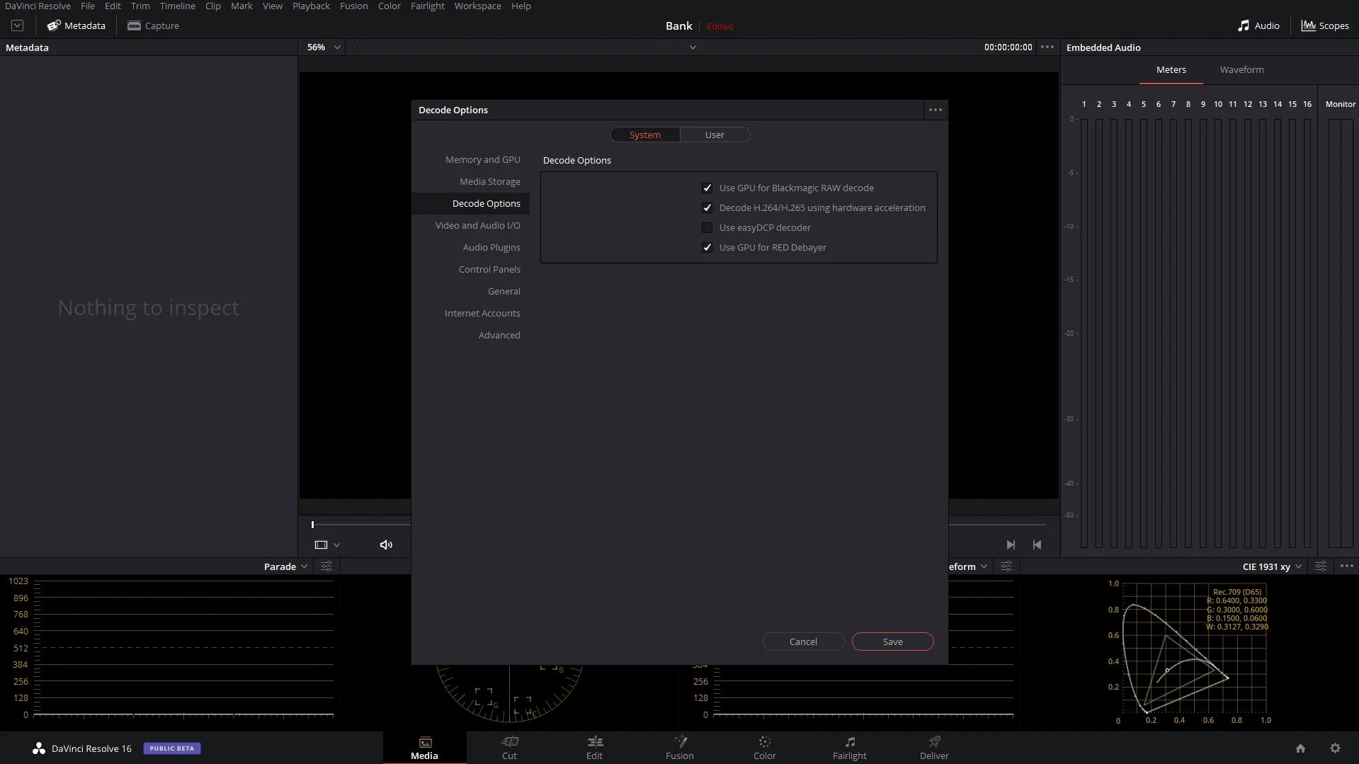This screenshot has width=1359, height=764.
Task: Toggle Use GPU for RED Debayer
Action: click(x=707, y=247)
